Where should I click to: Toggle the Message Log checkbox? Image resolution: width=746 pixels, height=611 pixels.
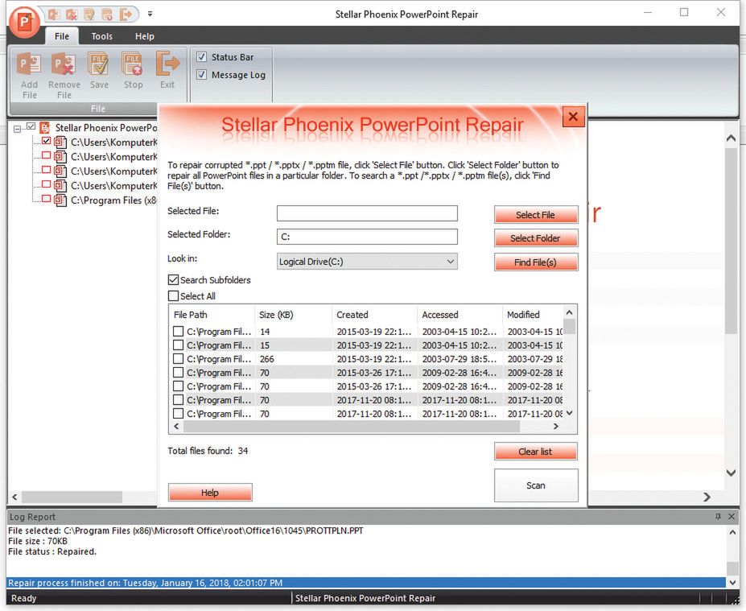click(x=202, y=75)
